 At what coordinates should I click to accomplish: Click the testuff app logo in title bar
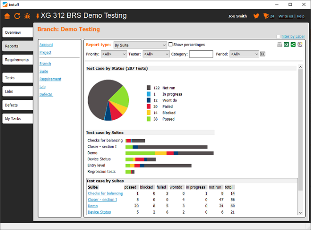pyautogui.click(x=5, y=4)
